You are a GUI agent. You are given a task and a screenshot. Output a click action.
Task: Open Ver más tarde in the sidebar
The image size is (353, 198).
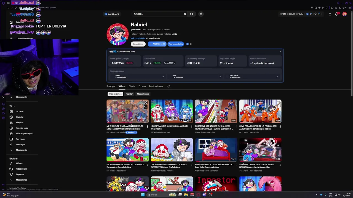click(22, 128)
